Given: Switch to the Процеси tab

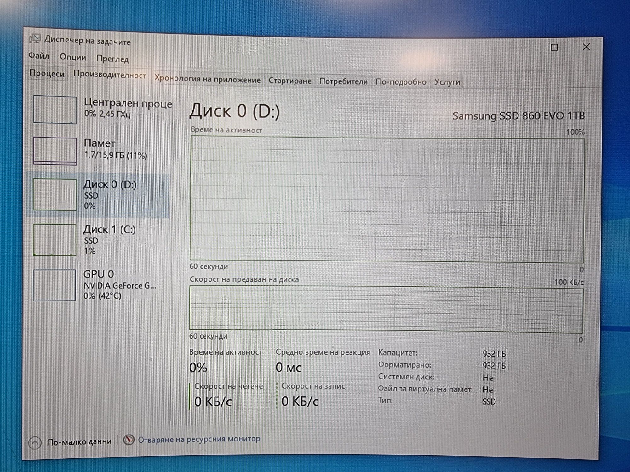Looking at the screenshot, I should (x=47, y=73).
